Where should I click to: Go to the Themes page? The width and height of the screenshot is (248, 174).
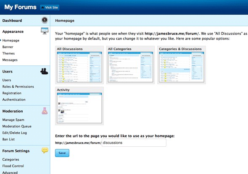tap(8, 53)
